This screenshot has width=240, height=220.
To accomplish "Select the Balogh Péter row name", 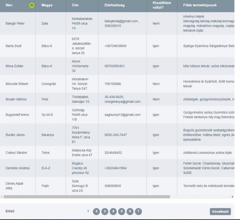I will tap(15, 23).
